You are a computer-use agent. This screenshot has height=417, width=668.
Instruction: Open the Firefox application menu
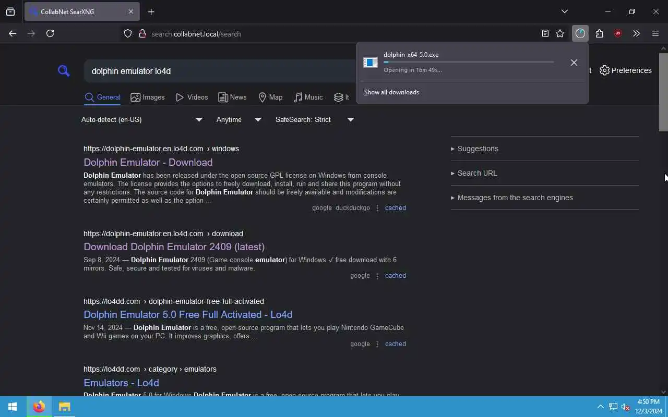pyautogui.click(x=655, y=33)
